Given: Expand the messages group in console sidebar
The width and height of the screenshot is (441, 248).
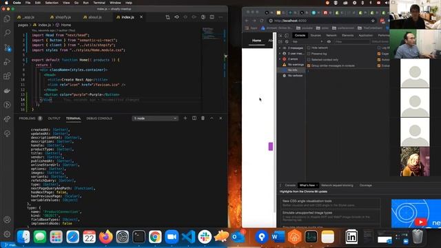Looking at the screenshot, I should (280, 48).
